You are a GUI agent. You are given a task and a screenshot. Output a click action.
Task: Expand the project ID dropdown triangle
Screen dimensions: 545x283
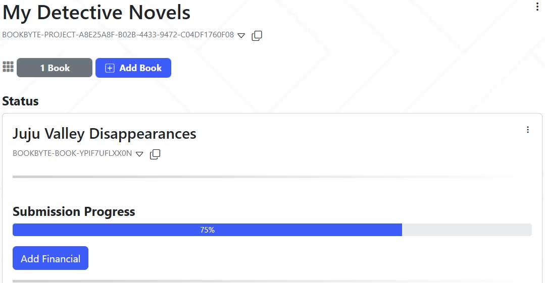point(241,36)
